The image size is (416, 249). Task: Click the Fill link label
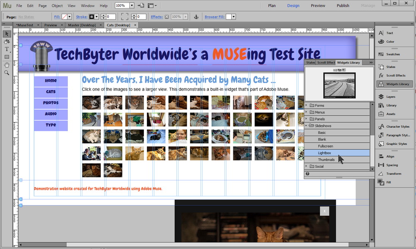[x=57, y=17]
